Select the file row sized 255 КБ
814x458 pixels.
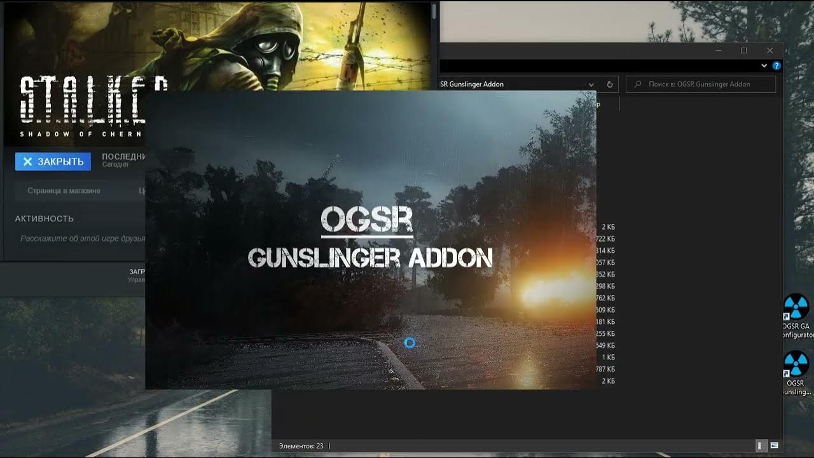tap(605, 333)
